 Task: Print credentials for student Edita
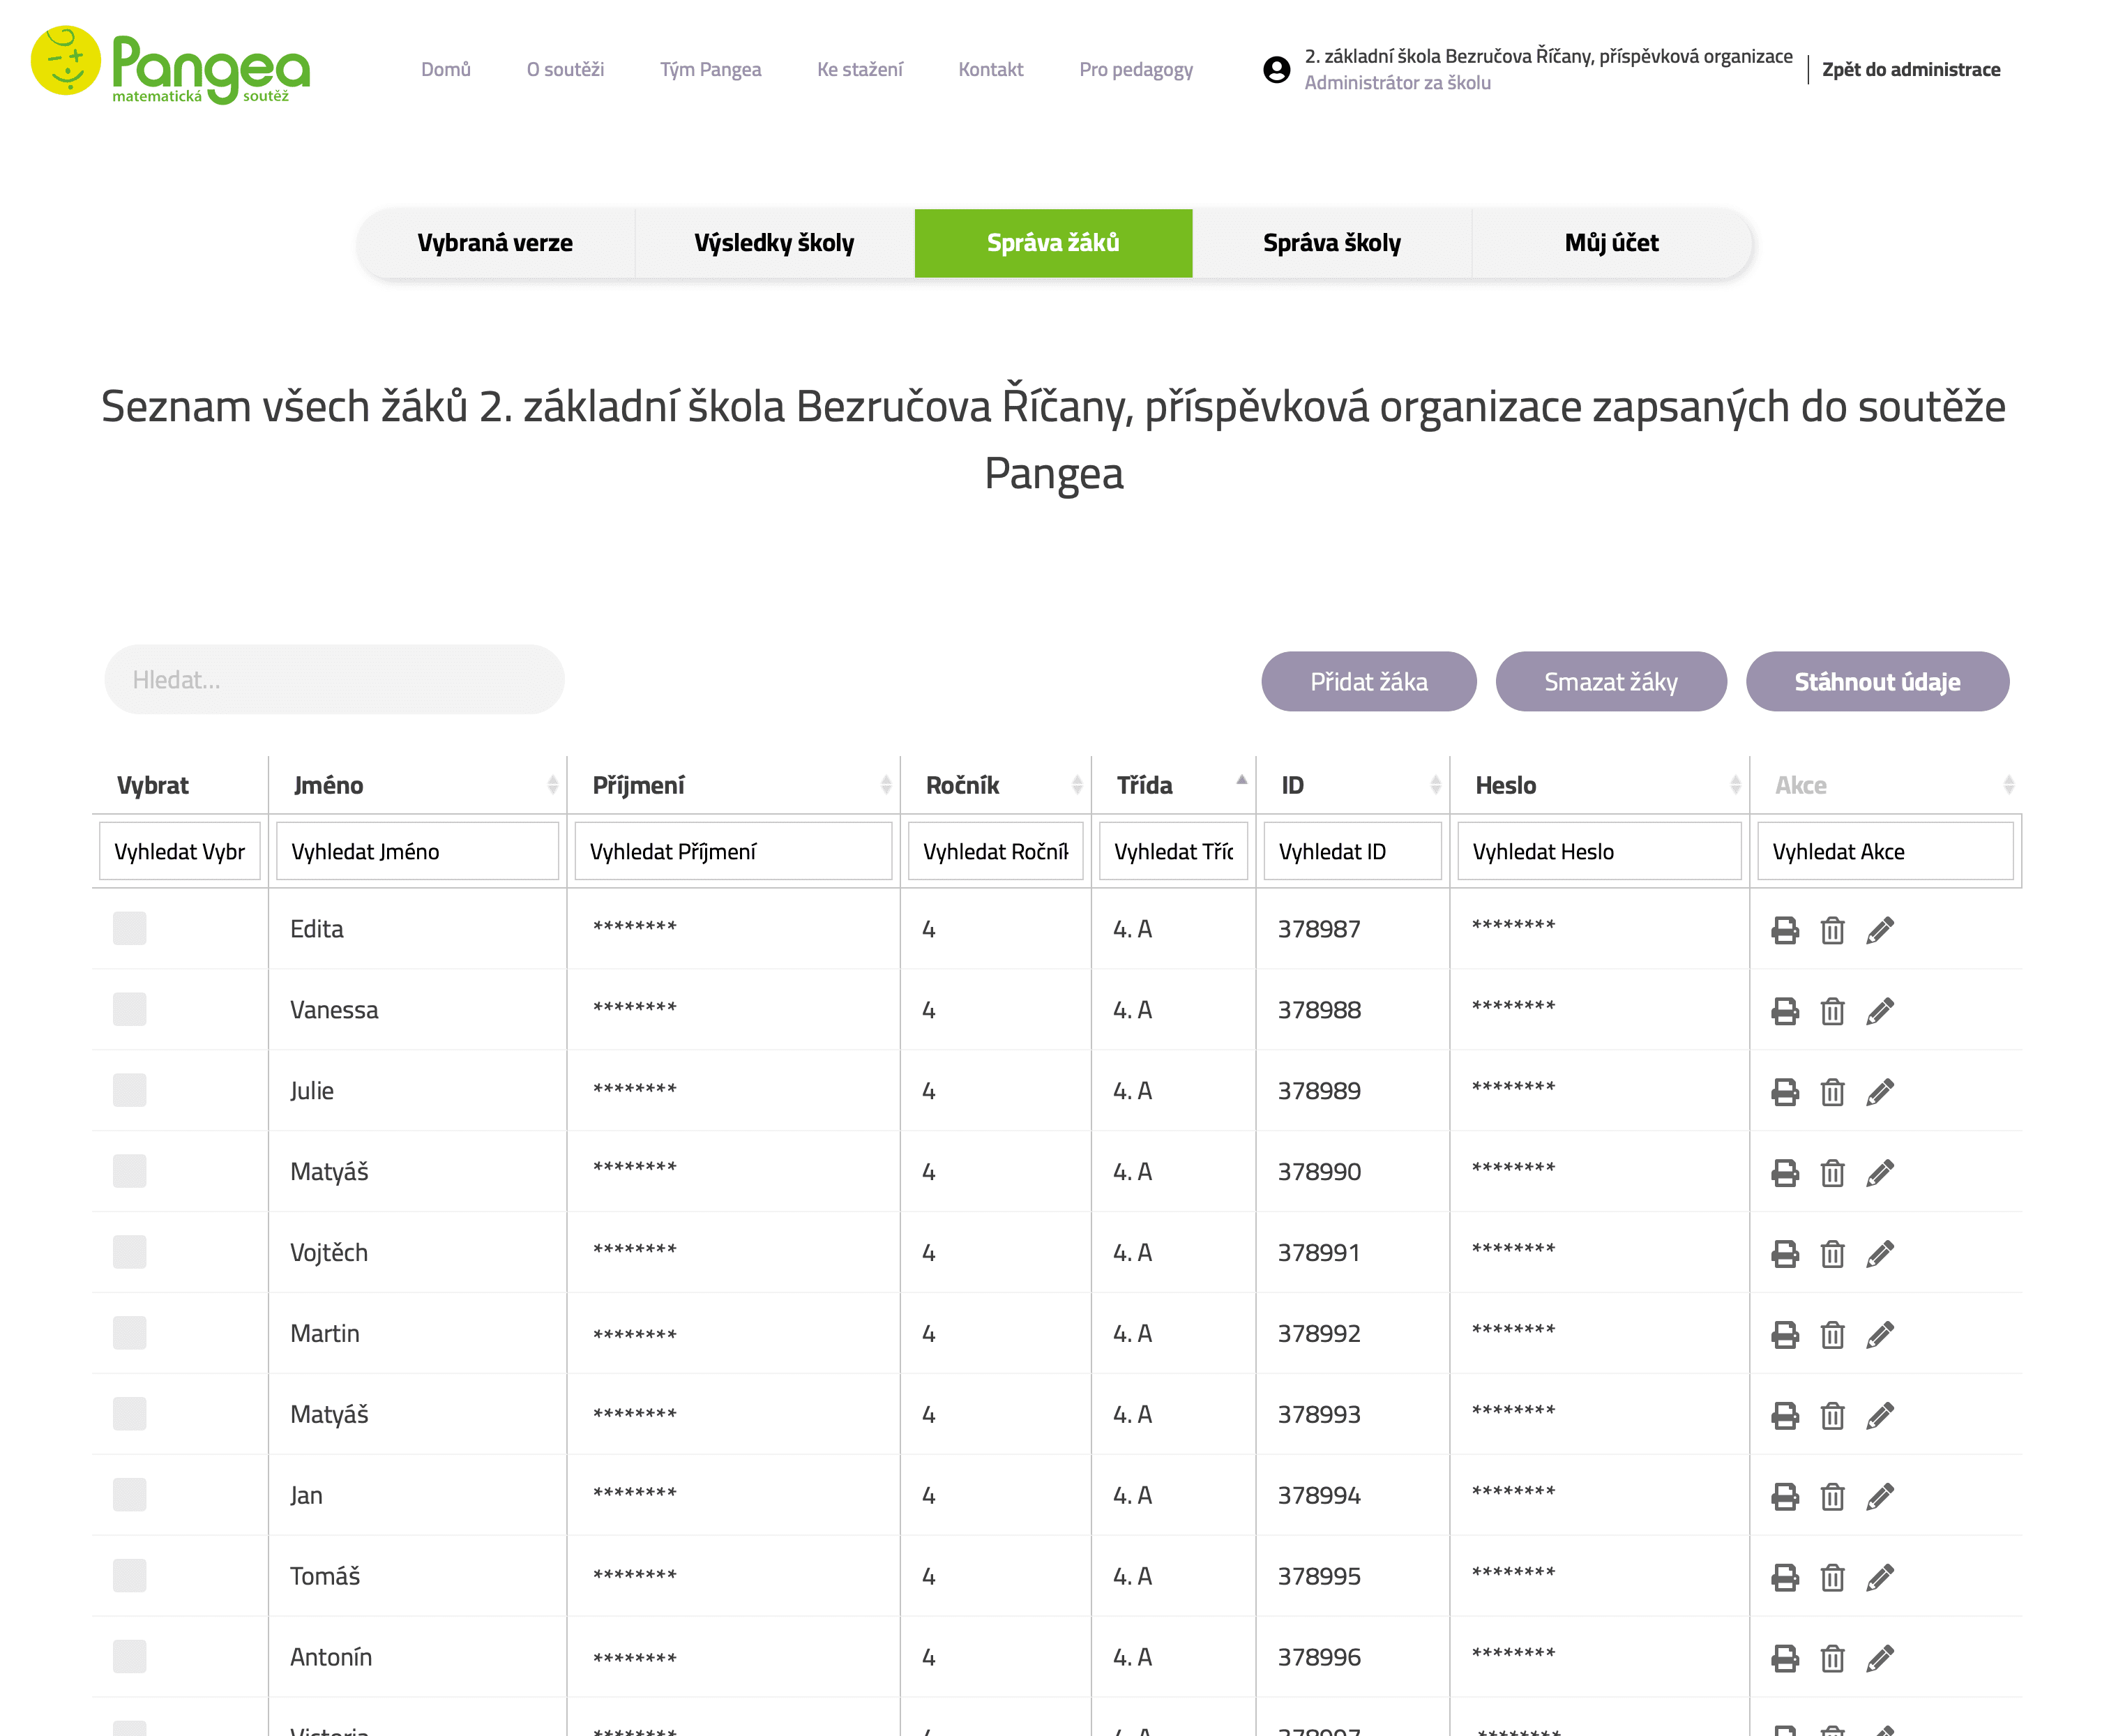tap(1784, 930)
